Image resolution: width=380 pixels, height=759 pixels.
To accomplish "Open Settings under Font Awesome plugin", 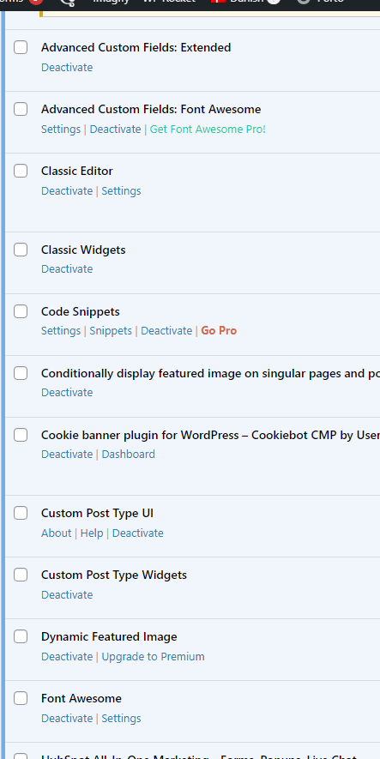I will click(121, 719).
